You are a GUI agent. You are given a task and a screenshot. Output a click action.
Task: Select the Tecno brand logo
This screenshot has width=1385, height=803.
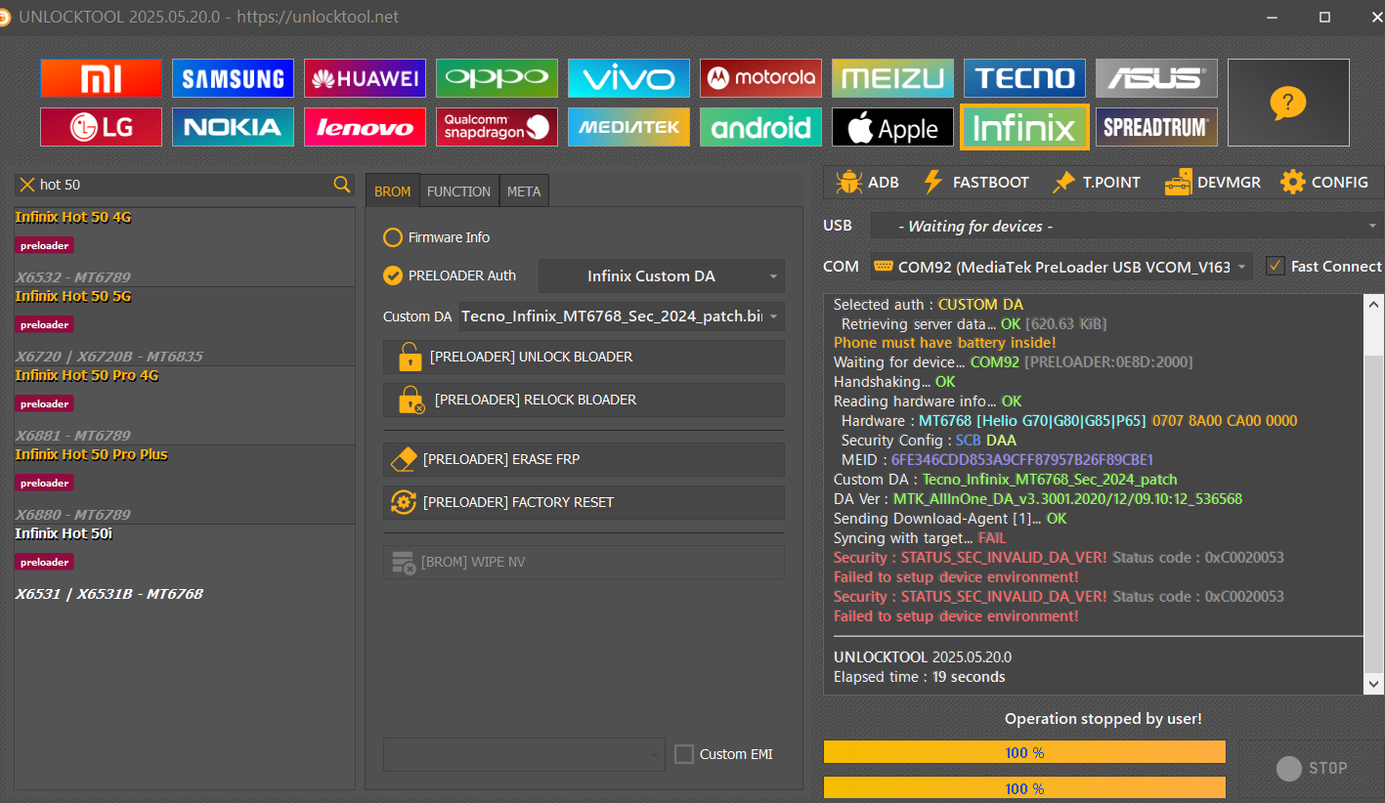1024,78
